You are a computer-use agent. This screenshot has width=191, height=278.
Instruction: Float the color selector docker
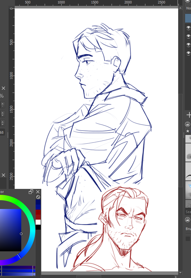(x=31, y=192)
